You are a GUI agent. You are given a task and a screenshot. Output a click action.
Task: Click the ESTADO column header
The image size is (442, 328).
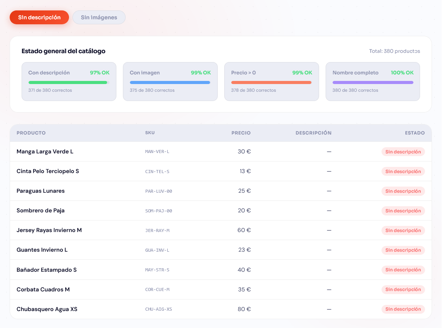415,133
